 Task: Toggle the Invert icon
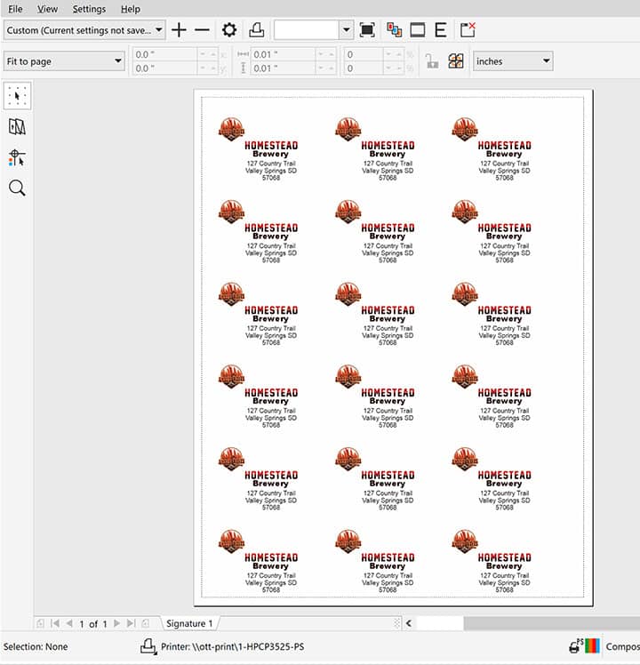pyautogui.click(x=418, y=30)
